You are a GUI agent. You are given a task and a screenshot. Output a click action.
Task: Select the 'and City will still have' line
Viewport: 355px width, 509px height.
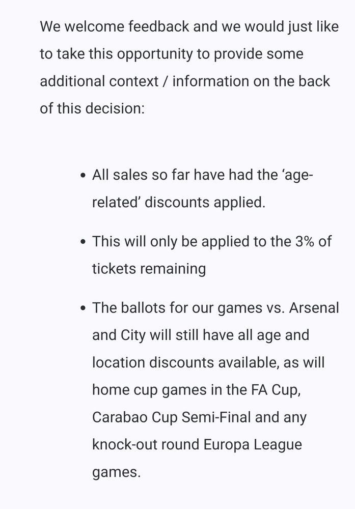(x=201, y=335)
